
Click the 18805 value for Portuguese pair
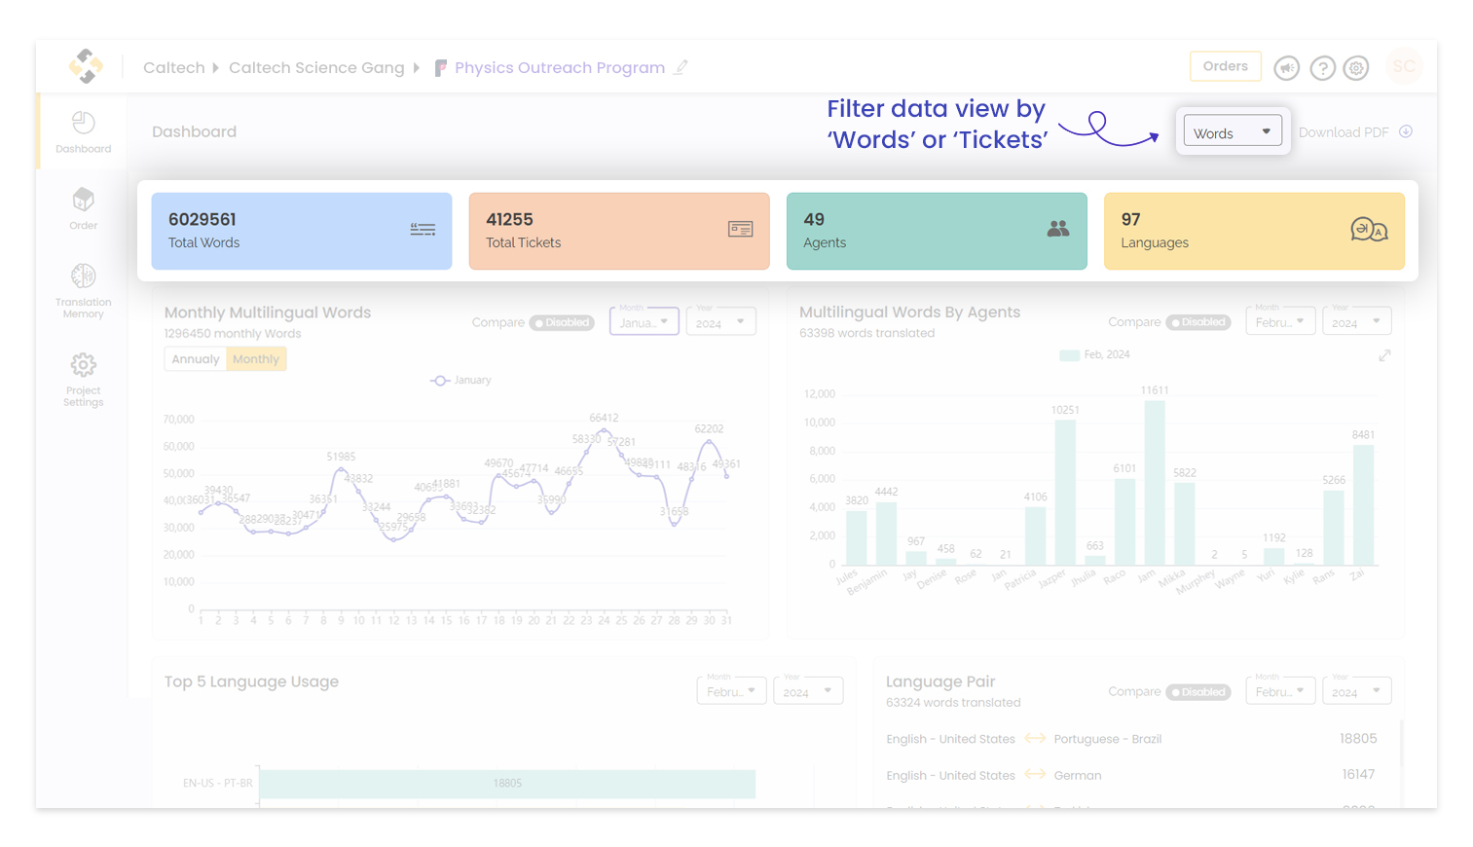(1357, 738)
